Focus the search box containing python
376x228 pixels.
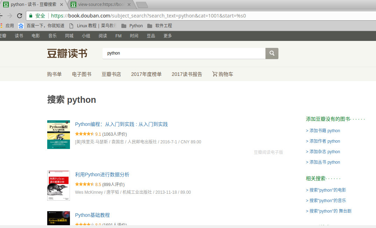[x=184, y=53]
